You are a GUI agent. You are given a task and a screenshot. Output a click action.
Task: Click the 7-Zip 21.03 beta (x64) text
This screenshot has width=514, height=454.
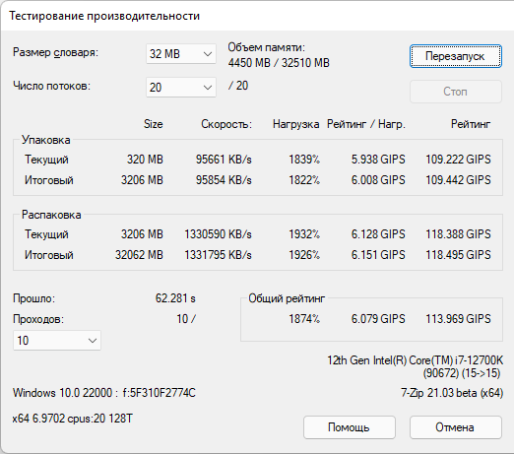(452, 393)
